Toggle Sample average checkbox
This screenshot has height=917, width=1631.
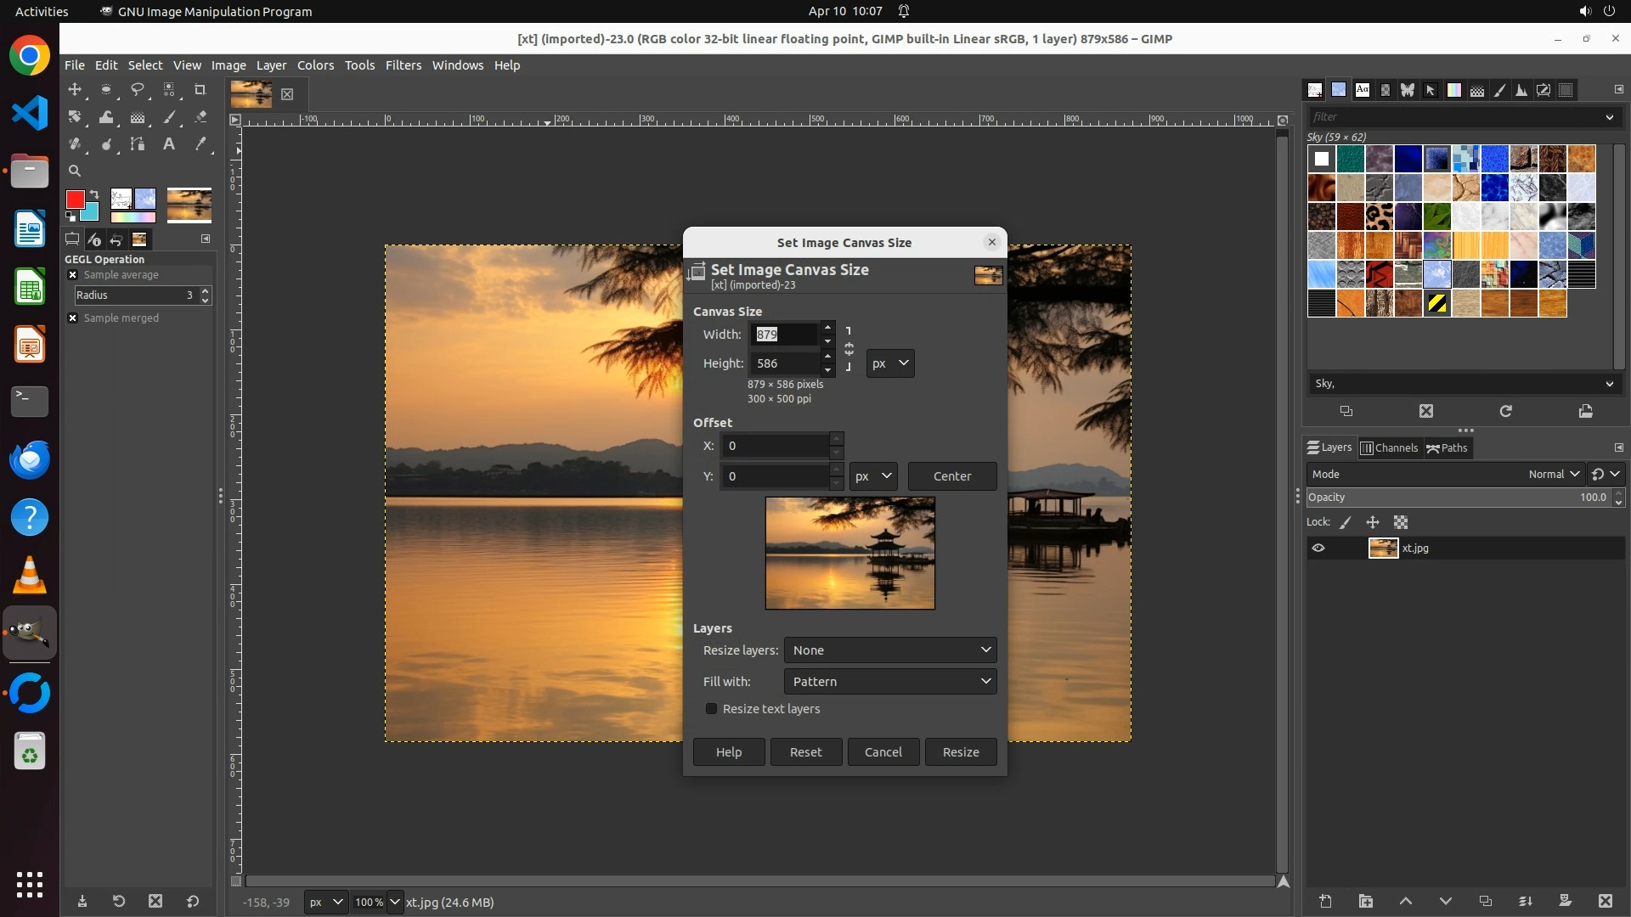click(x=73, y=275)
